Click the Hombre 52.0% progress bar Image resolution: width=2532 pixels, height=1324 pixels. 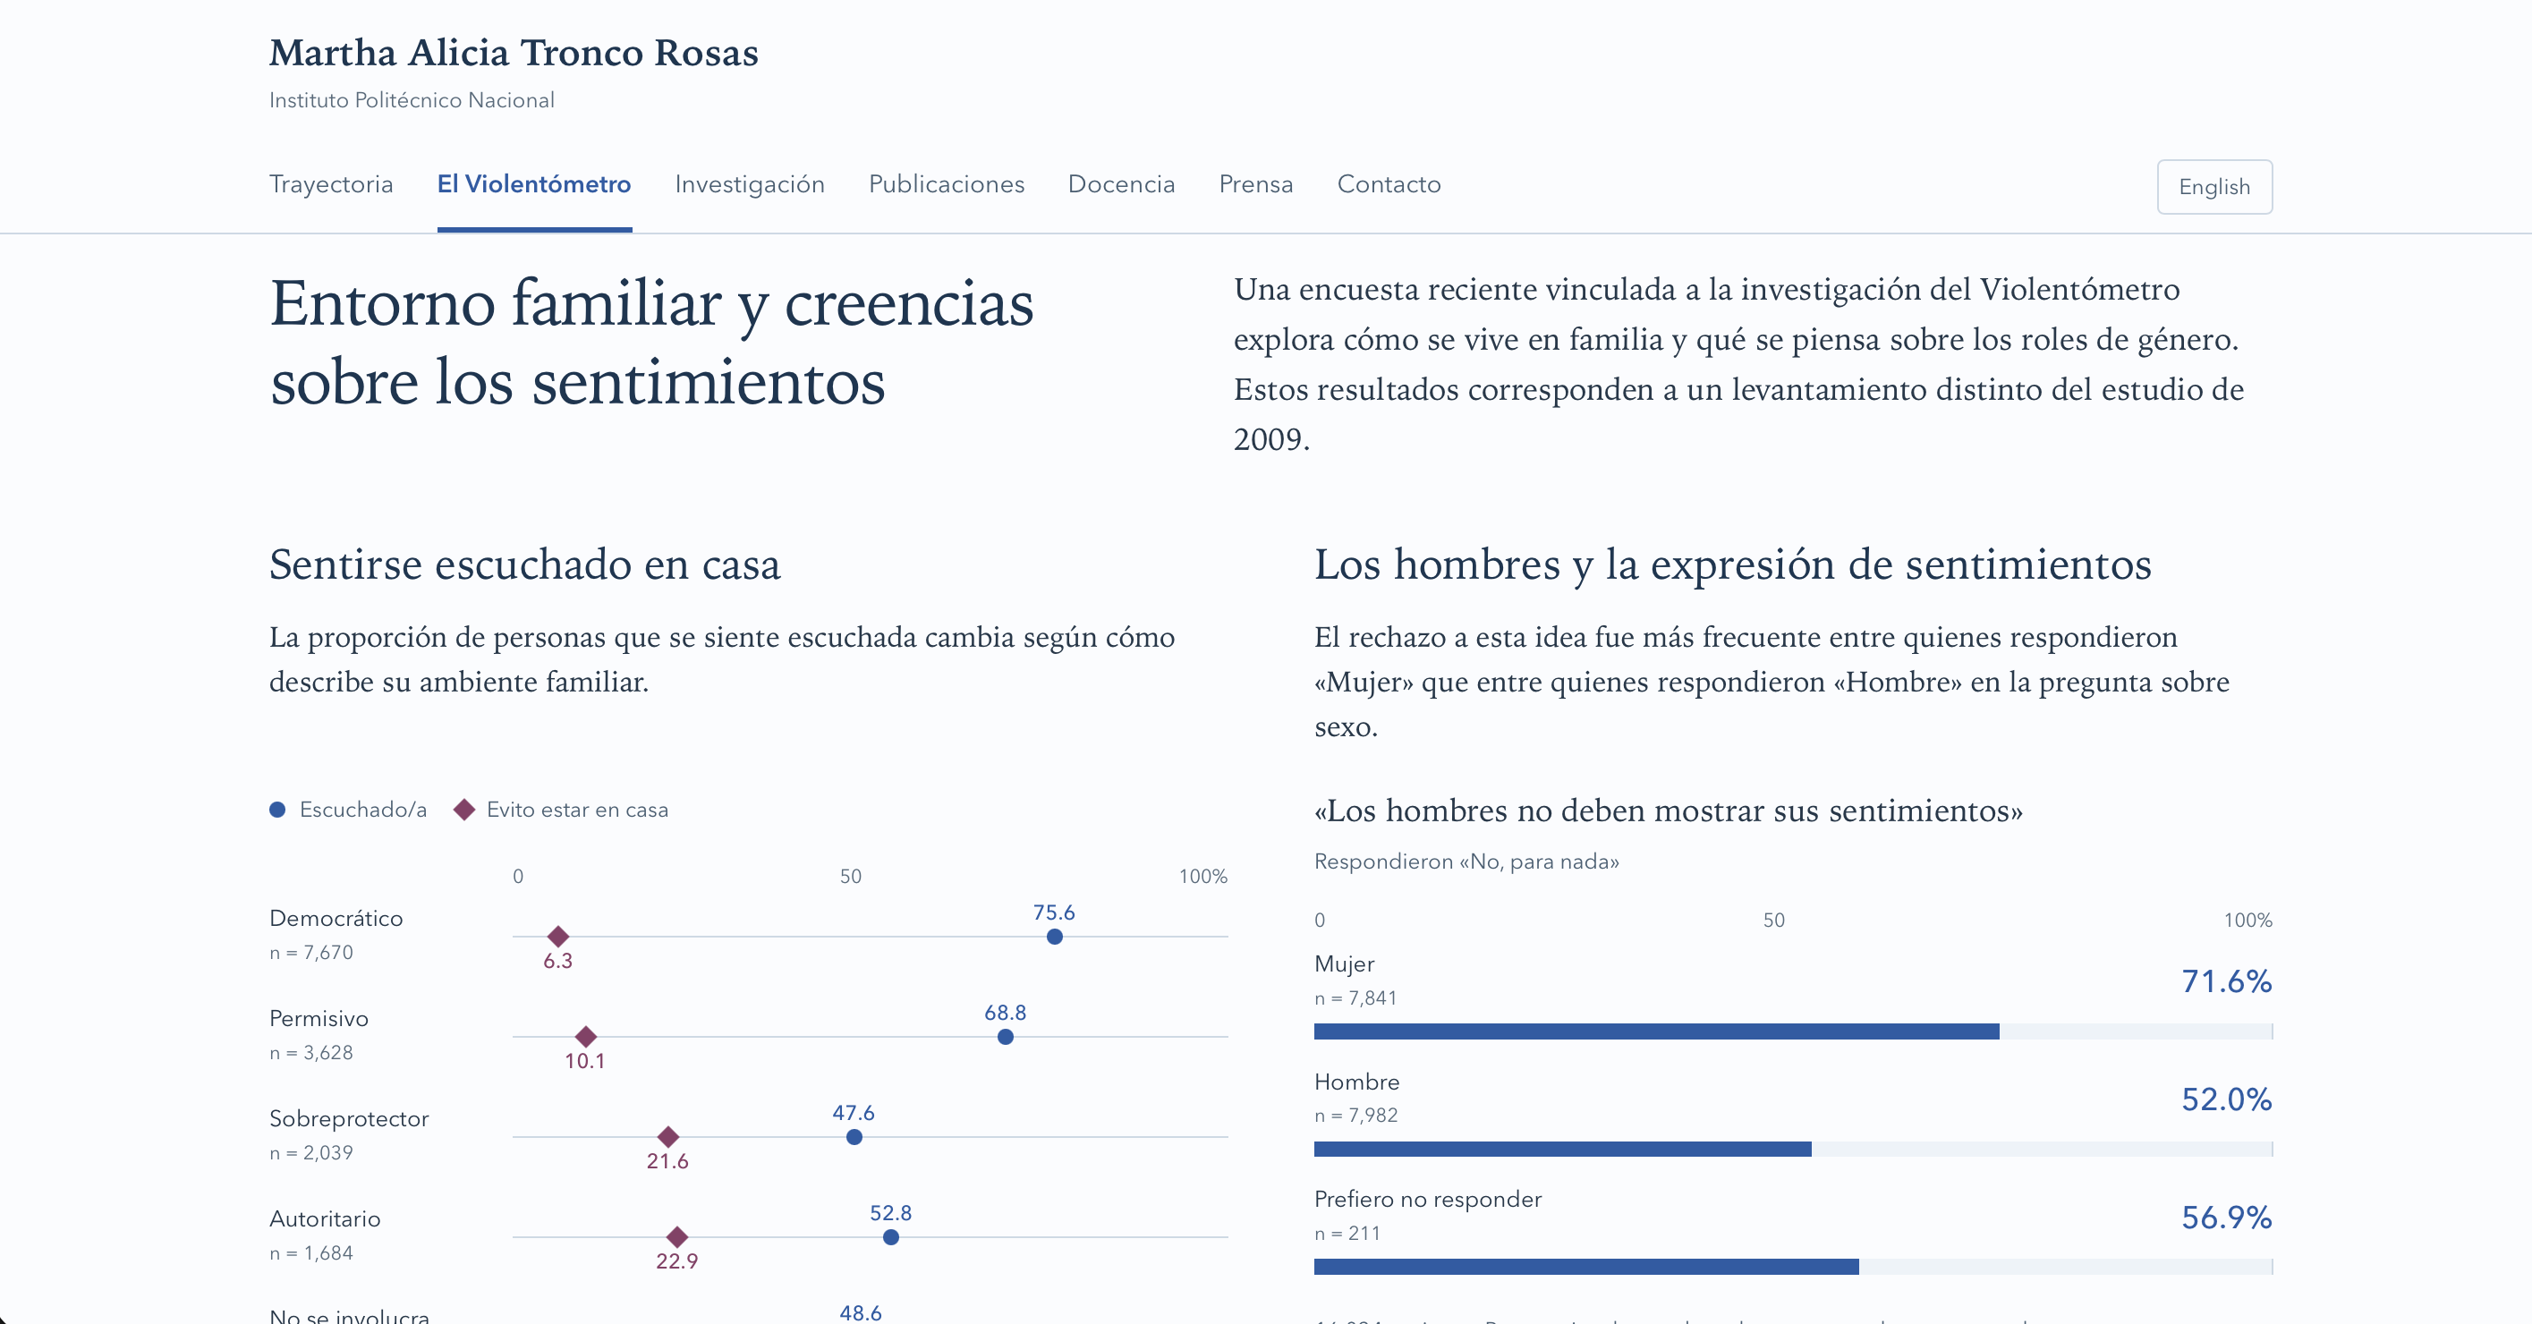pos(1793,1149)
